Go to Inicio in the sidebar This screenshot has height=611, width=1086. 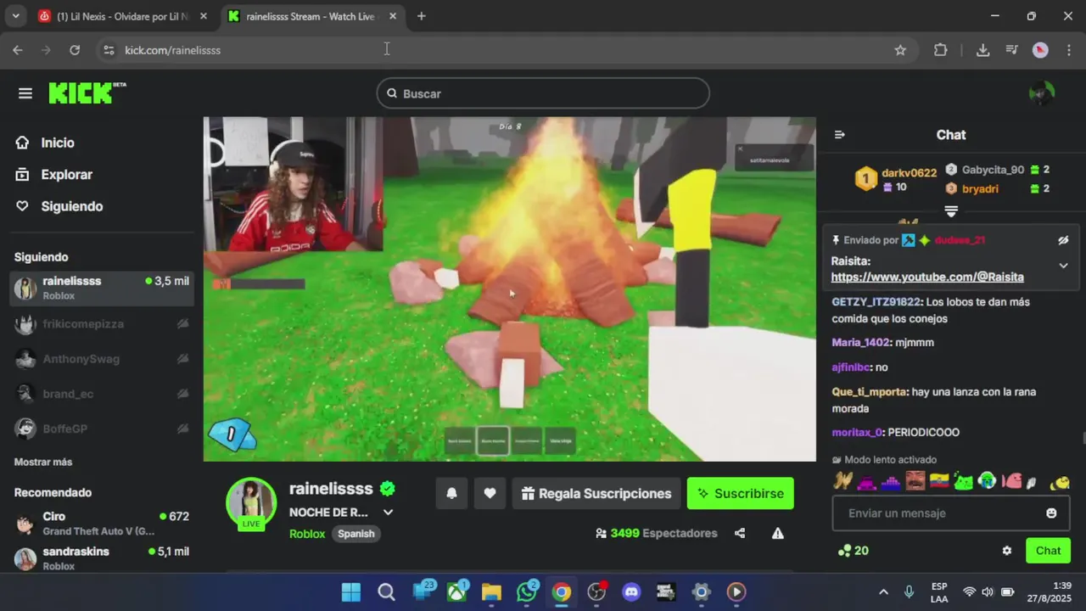click(58, 143)
